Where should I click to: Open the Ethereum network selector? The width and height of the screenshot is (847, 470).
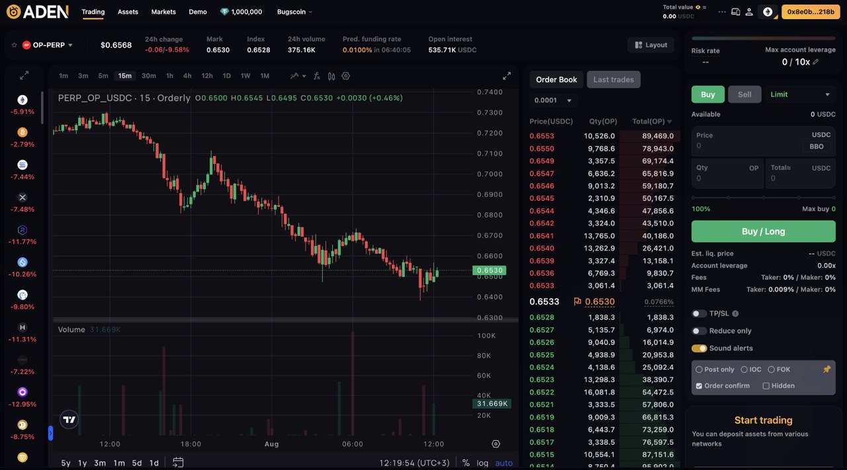(x=768, y=12)
